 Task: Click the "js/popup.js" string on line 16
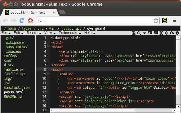pyautogui.click(x=96, y=106)
